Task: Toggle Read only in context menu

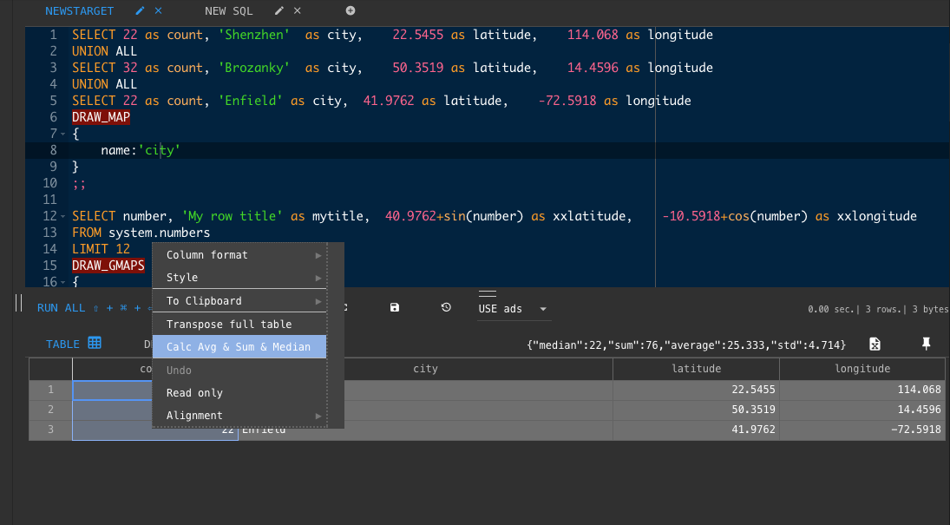Action: [194, 393]
